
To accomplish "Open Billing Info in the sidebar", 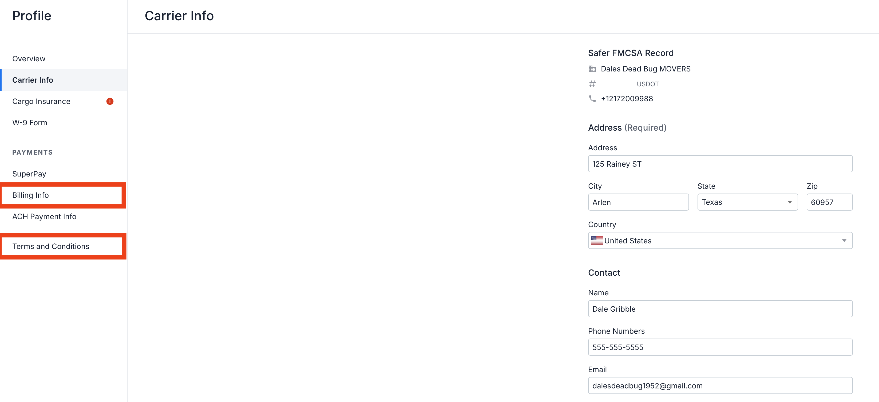I will coord(64,195).
